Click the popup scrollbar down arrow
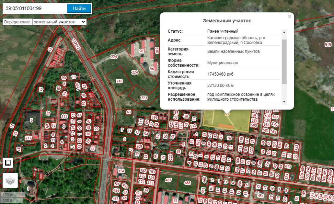This screenshot has width=334, height=204. tap(284, 102)
